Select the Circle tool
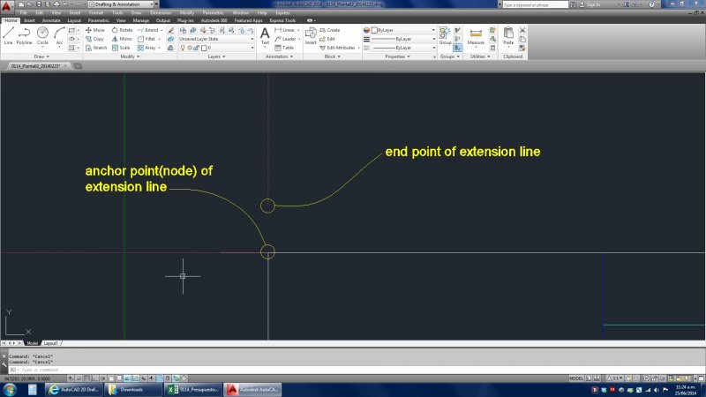This screenshot has height=397, width=706. click(42, 35)
